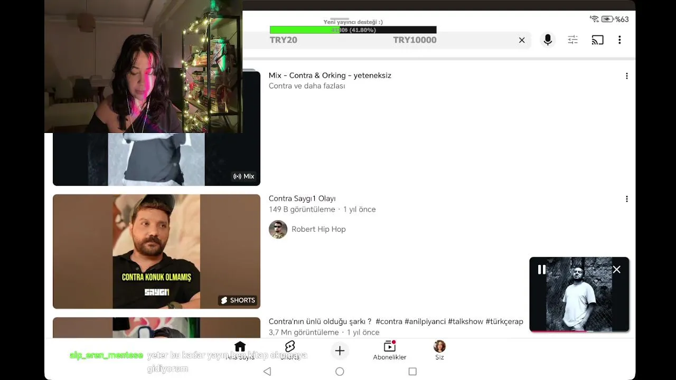Click the Mix badge on the thumbnail
The image size is (676, 380).
point(244,176)
